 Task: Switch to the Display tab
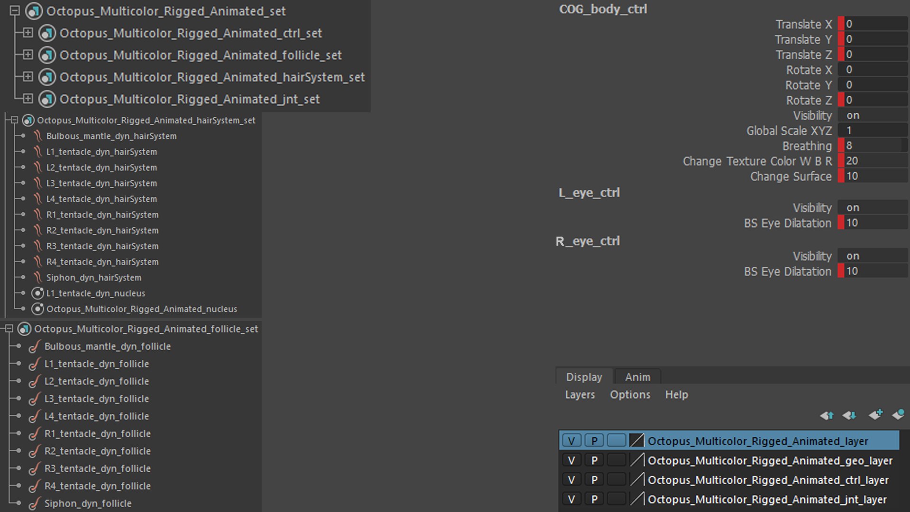click(584, 377)
